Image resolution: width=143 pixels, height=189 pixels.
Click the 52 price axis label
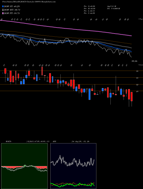point(137,85)
